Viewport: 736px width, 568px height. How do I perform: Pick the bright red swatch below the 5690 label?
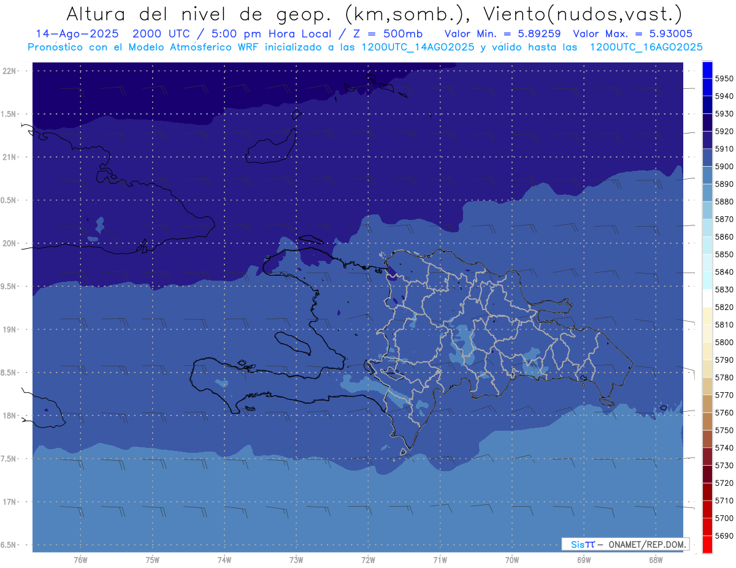point(707,544)
